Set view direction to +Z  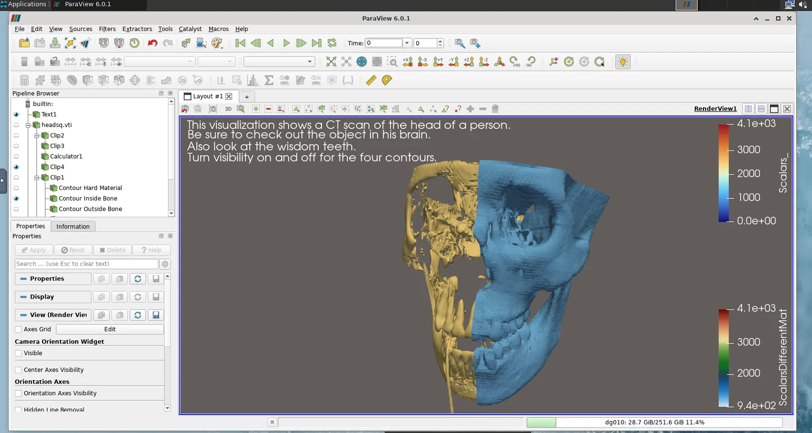[x=469, y=62]
